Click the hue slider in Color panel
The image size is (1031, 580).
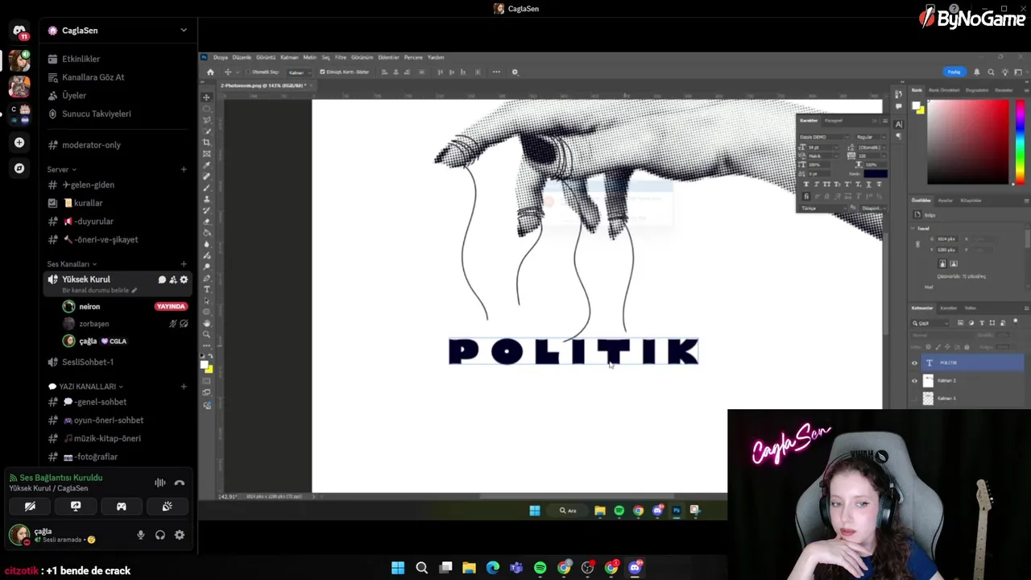point(1020,143)
